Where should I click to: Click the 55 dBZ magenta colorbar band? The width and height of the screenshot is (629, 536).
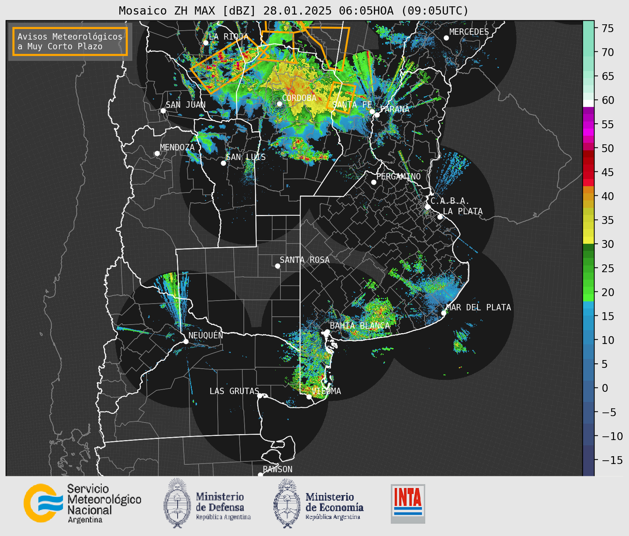tap(588, 124)
